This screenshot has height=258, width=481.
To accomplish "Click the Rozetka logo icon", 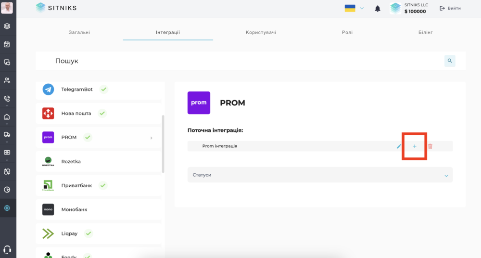I will point(48,161).
